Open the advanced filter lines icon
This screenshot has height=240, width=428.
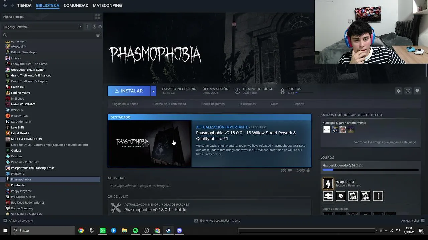tap(98, 35)
